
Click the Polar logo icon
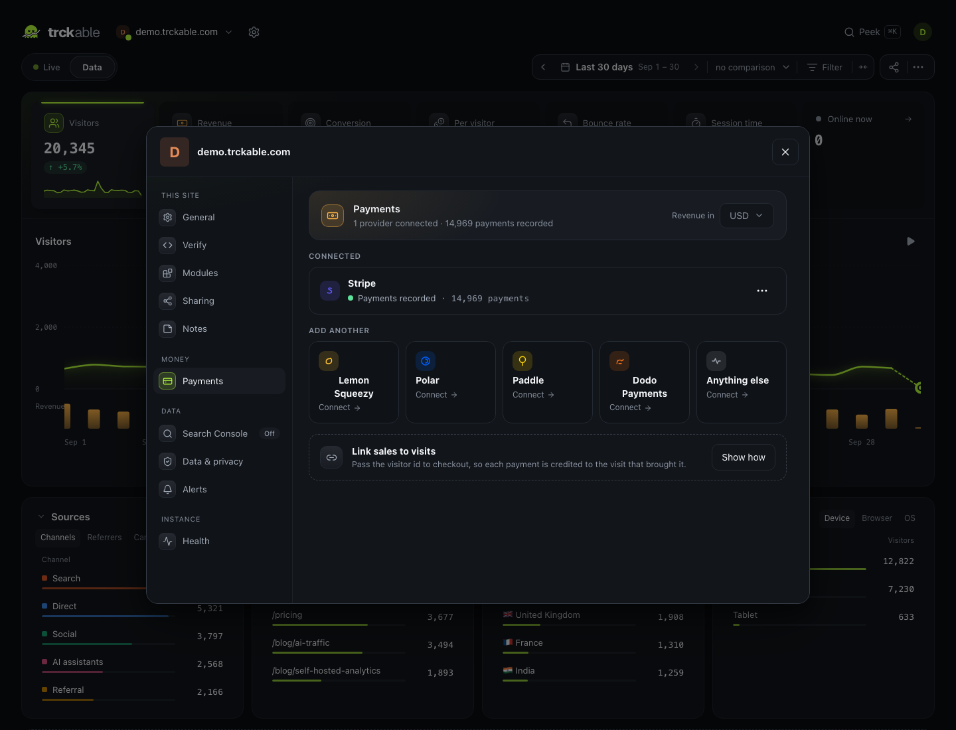(426, 361)
